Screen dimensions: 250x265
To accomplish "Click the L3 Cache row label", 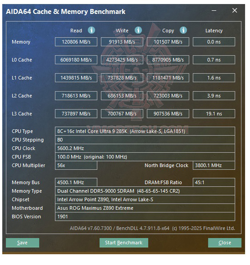I will point(22,114).
